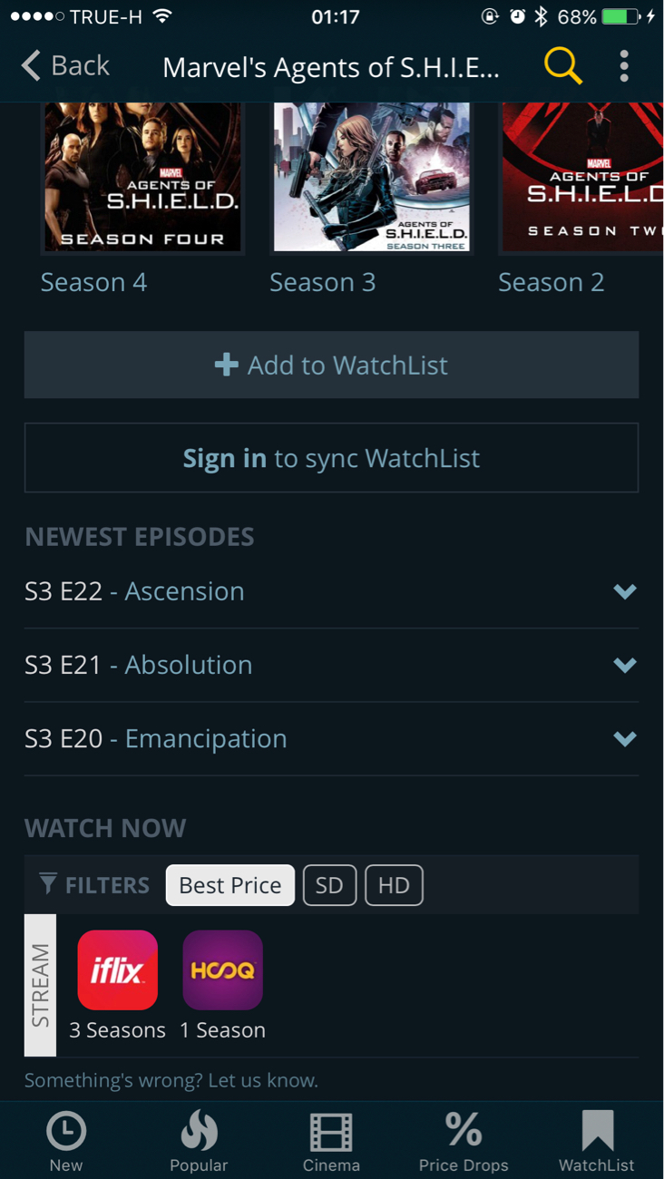Tap the yellow search magnifier icon
The image size is (664, 1179).
[x=562, y=66]
